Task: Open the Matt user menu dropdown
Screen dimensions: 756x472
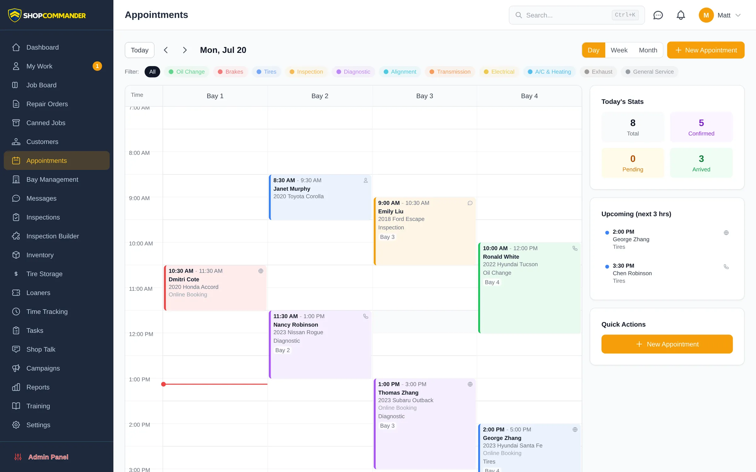Action: click(720, 15)
